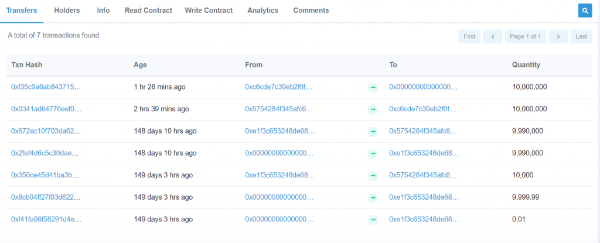Open transaction hash 0xf35c9a6ab843715
Image resolution: width=600 pixels, height=243 pixels.
pyautogui.click(x=46, y=87)
